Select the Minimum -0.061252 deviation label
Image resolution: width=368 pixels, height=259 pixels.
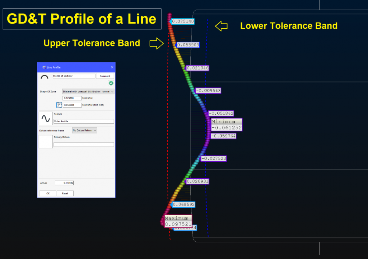coord(226,125)
